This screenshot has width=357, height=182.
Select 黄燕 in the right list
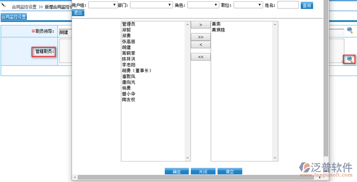pos(216,24)
